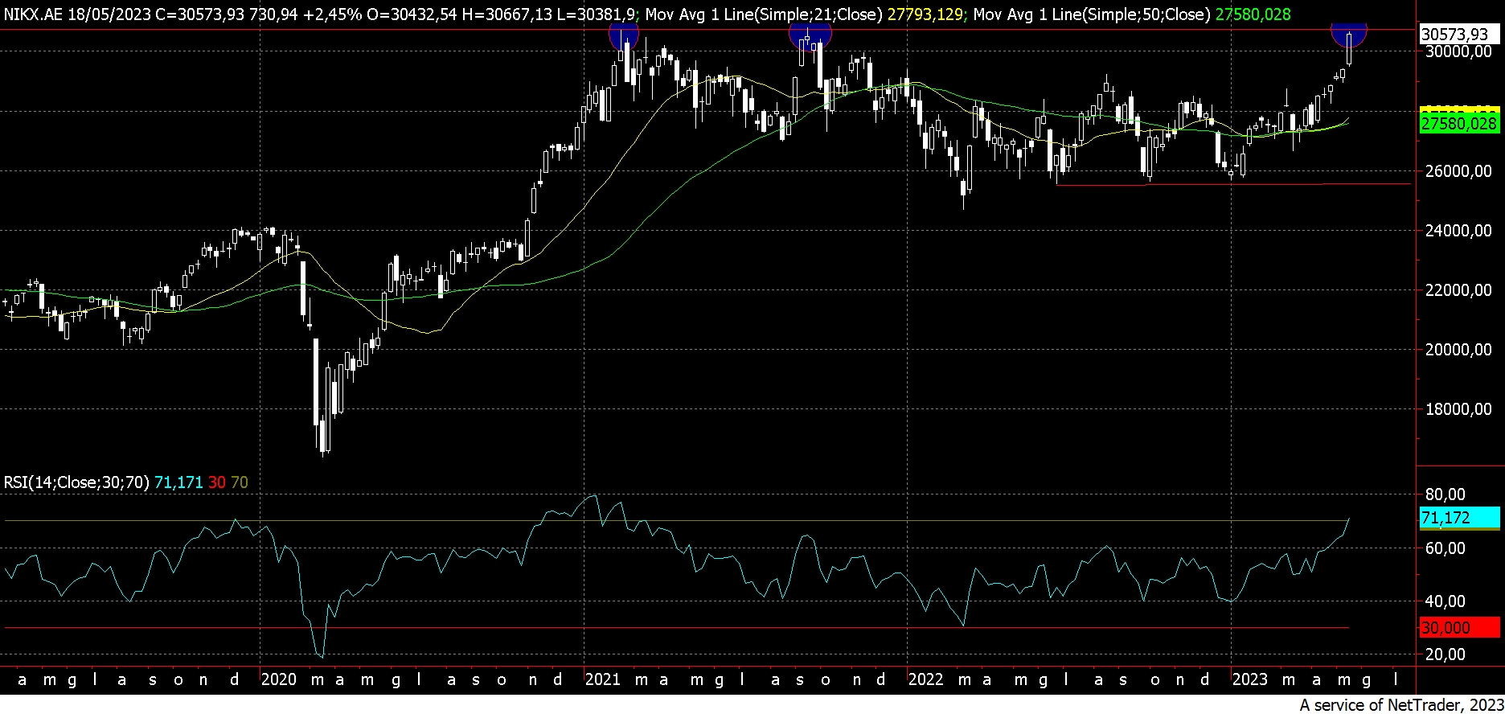Click the 18000,00 price axis label
The width and height of the screenshot is (1505, 714).
tap(1457, 409)
